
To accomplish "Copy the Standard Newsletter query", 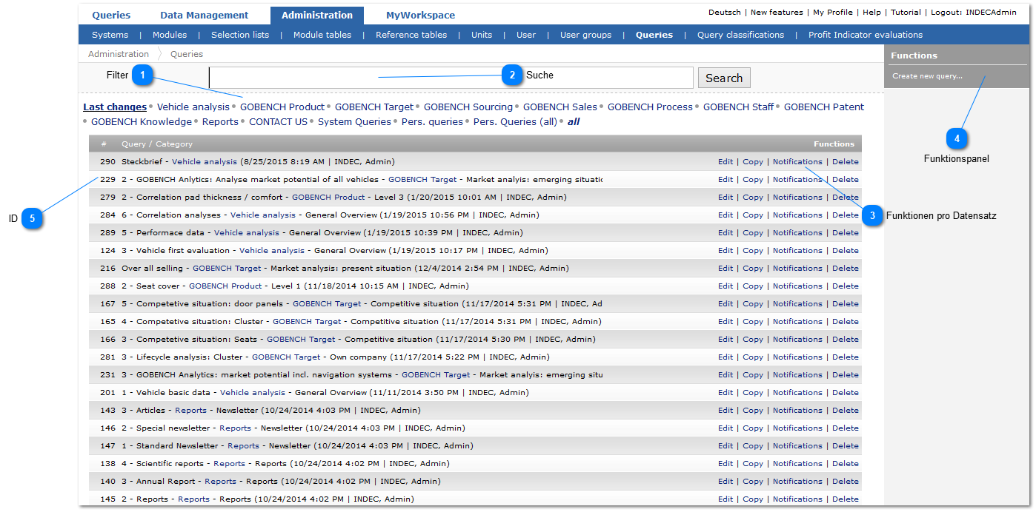I will coord(753,446).
